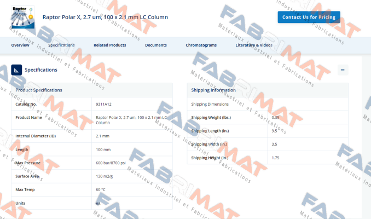Select catalog number value 9311A12
371x219 pixels.
(x=103, y=104)
